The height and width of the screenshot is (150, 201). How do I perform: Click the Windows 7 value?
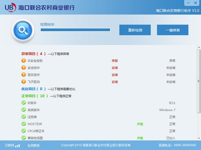(167, 110)
